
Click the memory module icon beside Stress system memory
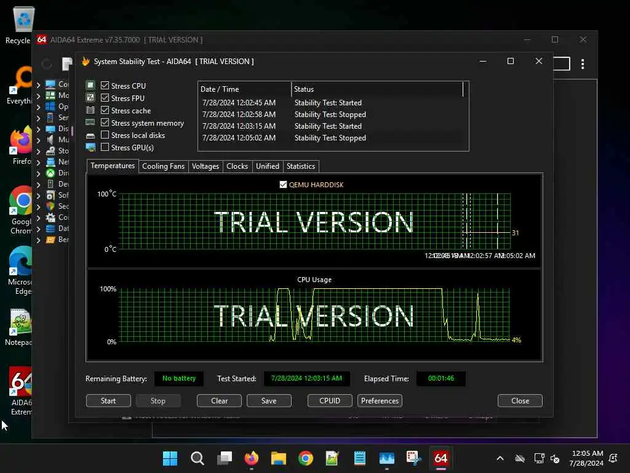pos(90,123)
